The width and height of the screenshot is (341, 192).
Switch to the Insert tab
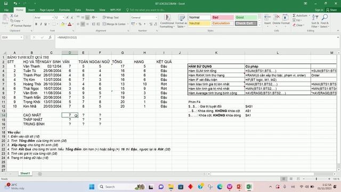pyautogui.click(x=31, y=10)
